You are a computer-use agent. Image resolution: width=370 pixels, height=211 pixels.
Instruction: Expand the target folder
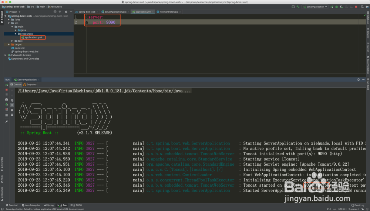point(9,45)
